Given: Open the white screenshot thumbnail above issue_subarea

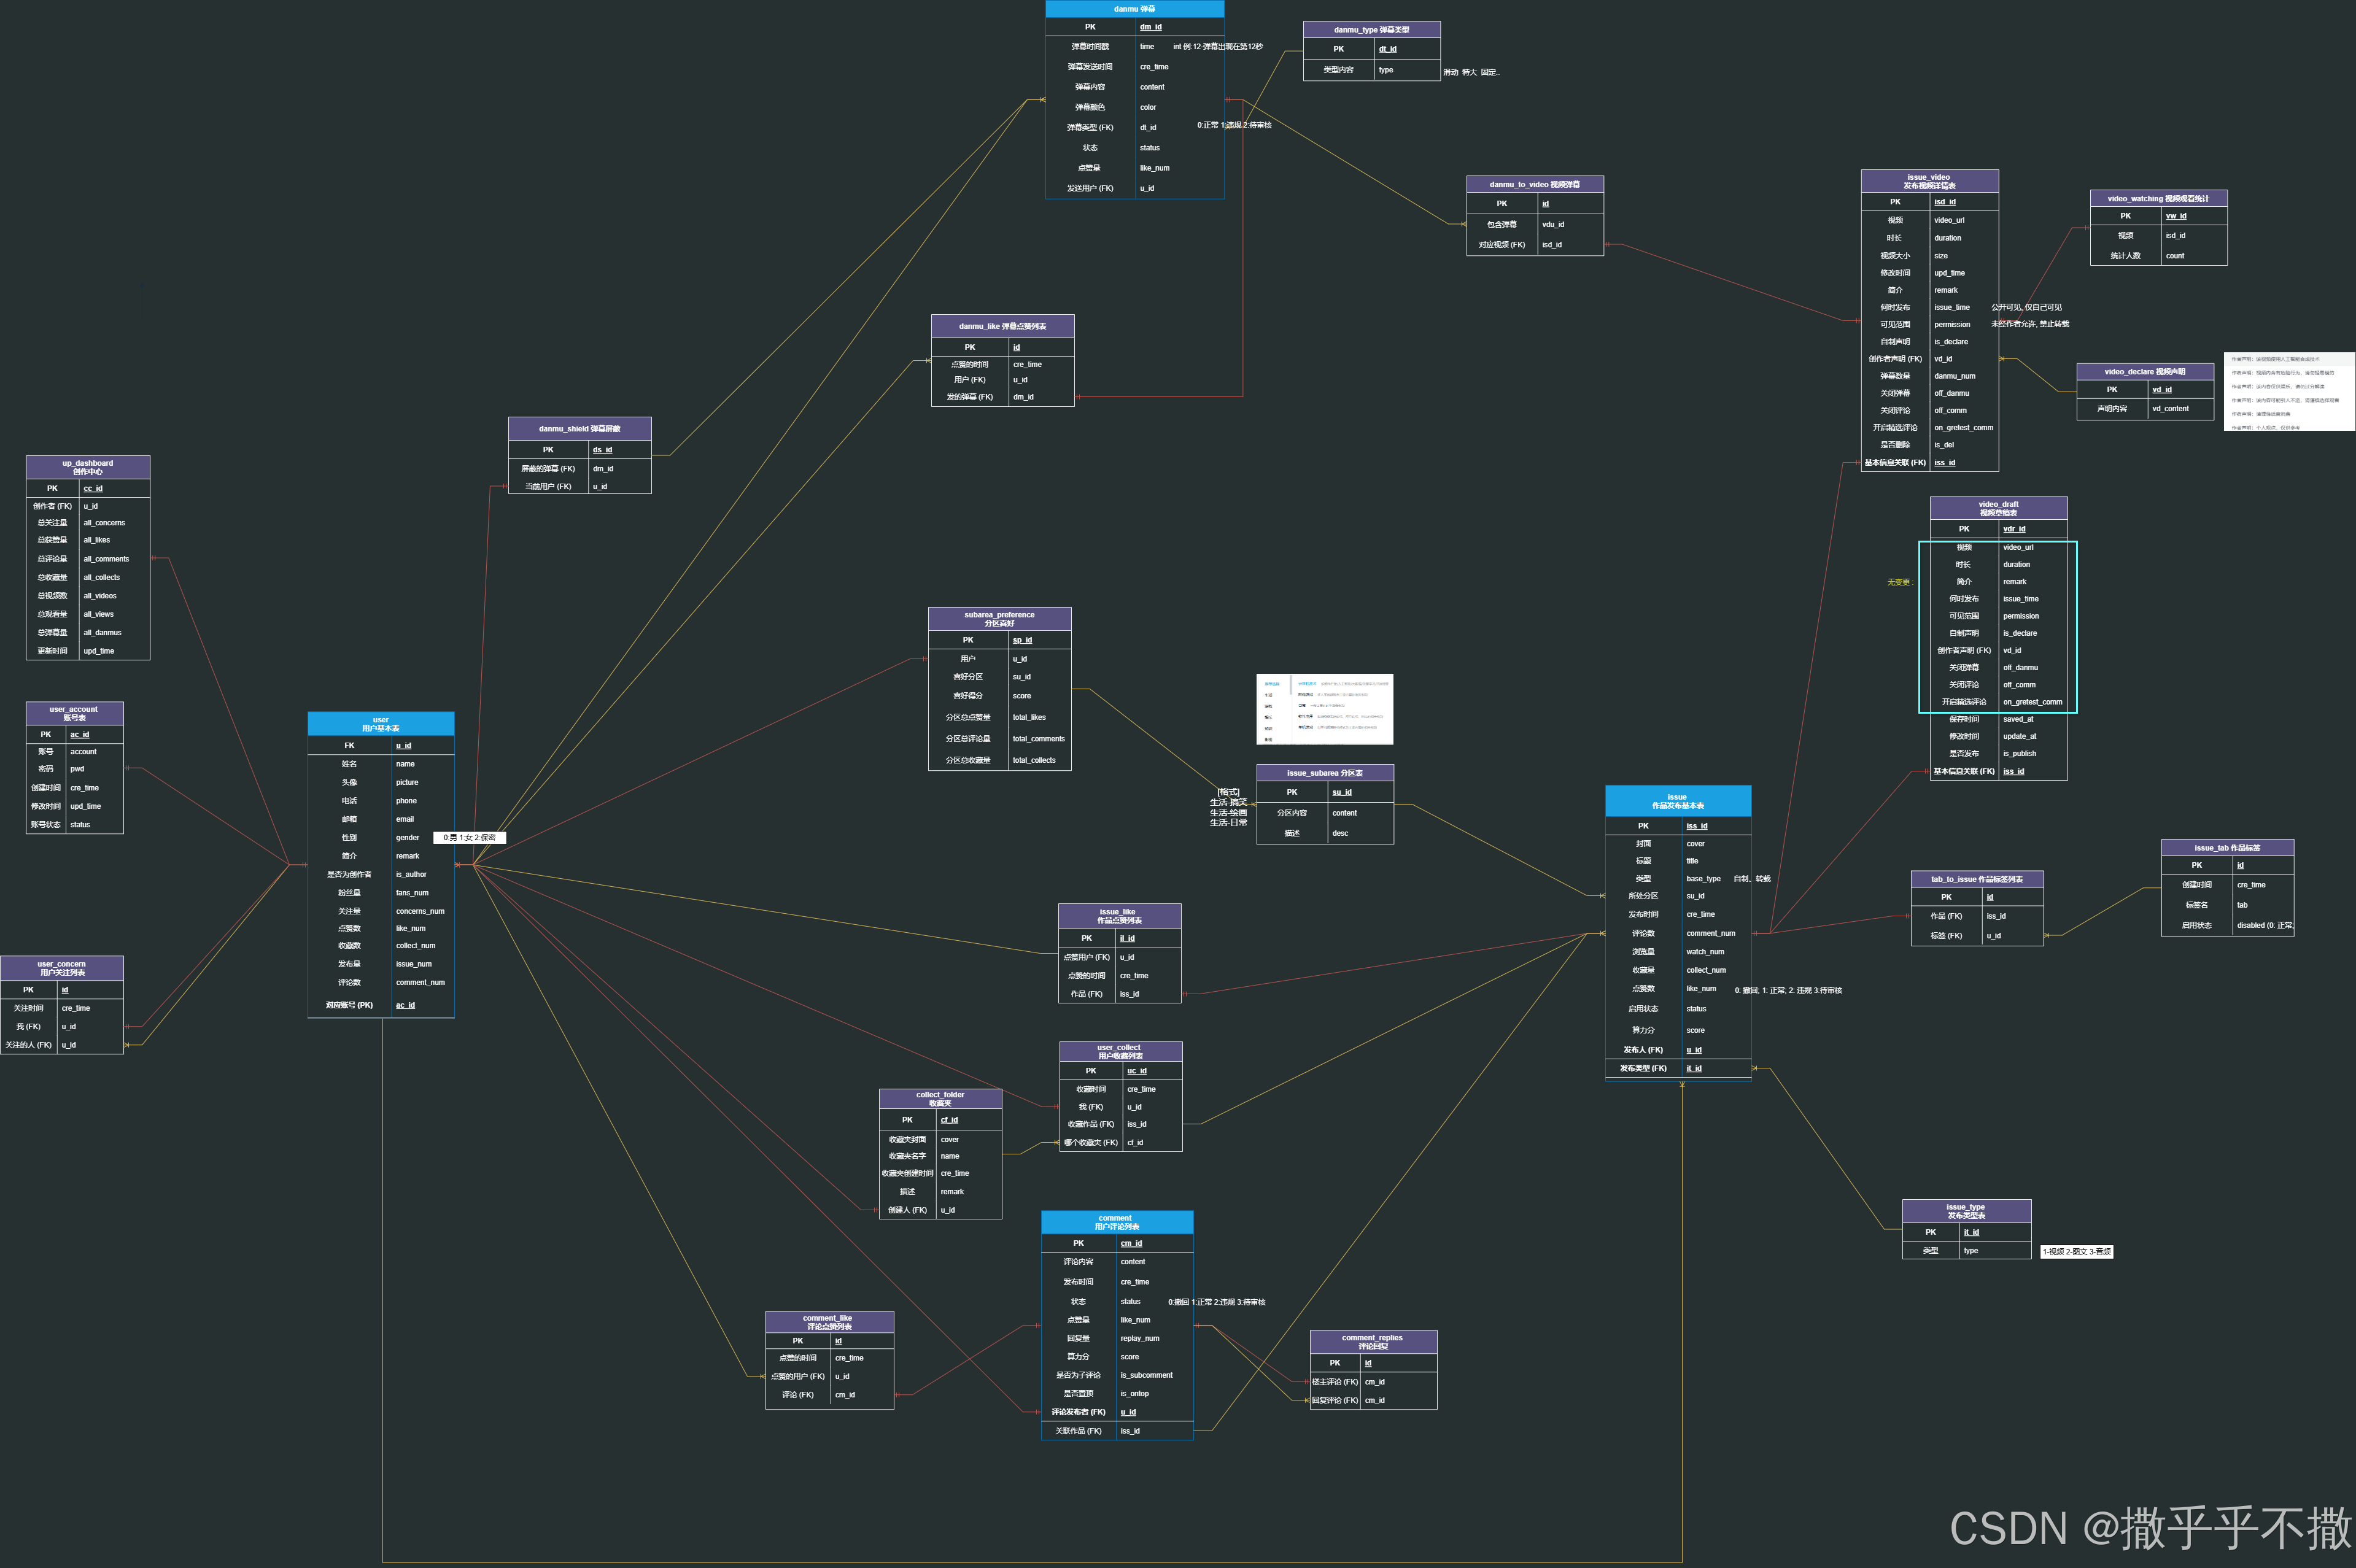Looking at the screenshot, I should pyautogui.click(x=1324, y=709).
